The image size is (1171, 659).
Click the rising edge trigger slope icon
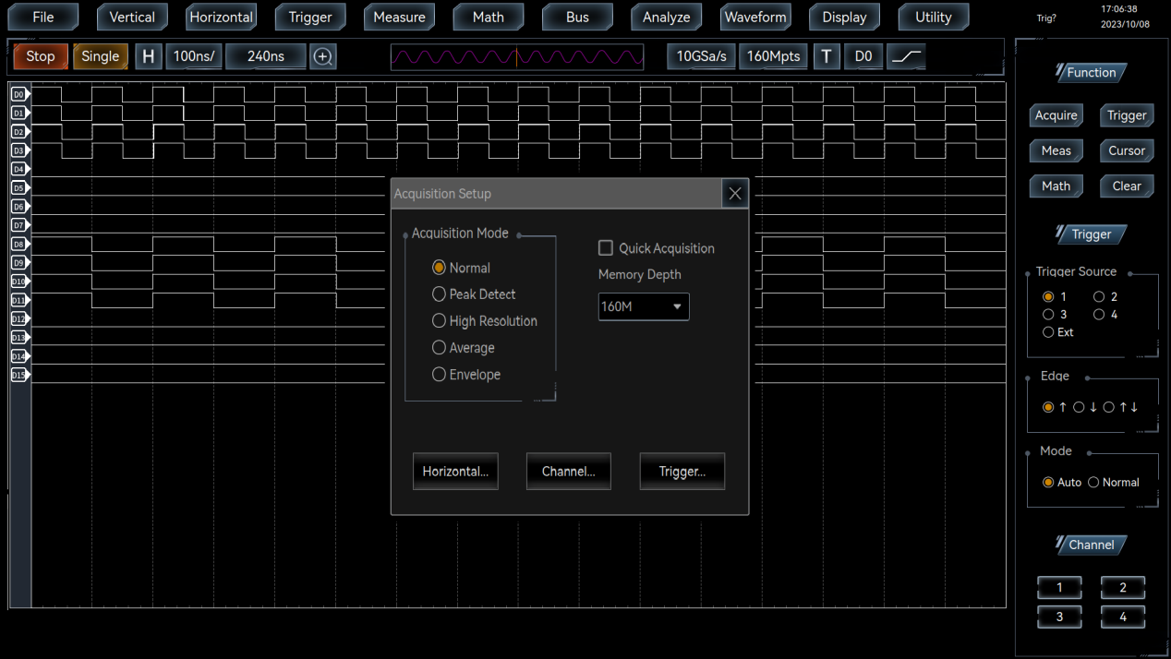click(907, 56)
